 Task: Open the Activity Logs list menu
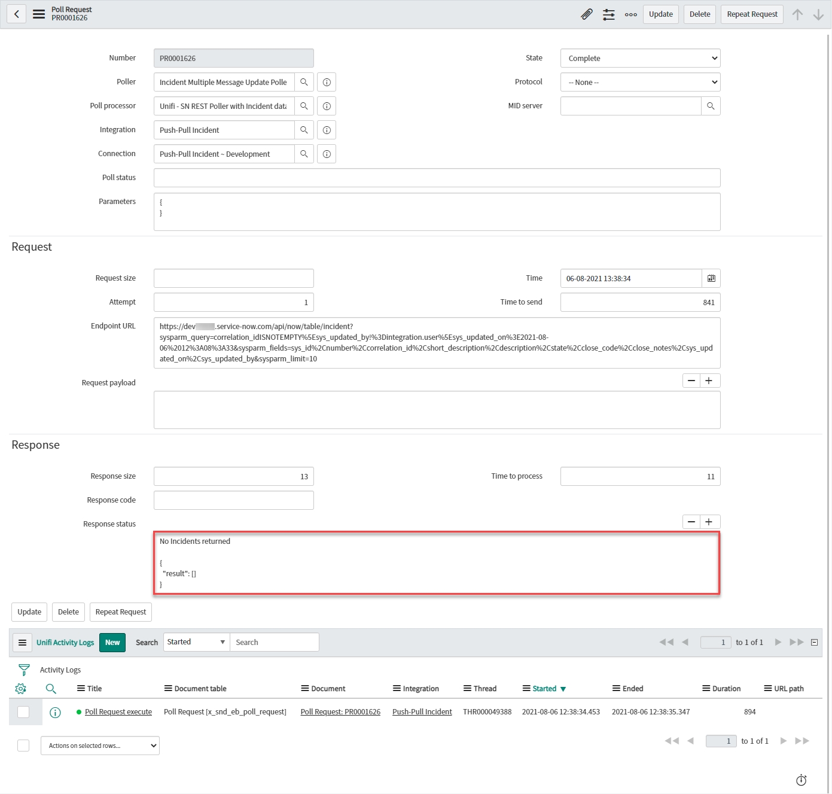click(x=22, y=643)
